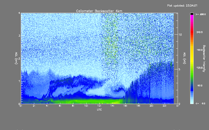Click the '240.0' colorbar tick value
The width and height of the screenshot is (209, 130).
tap(200, 32)
